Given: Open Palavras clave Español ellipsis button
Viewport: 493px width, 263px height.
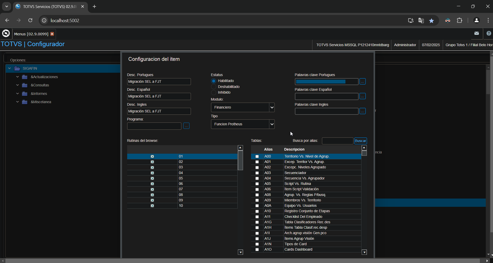Looking at the screenshot, I should click(362, 96).
